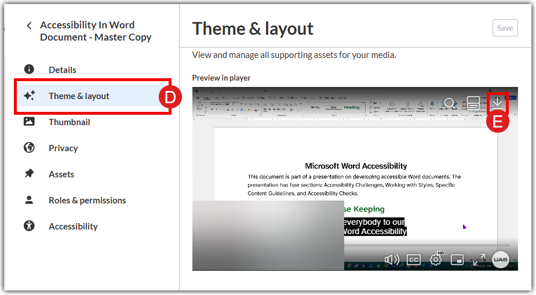Click the Save button
Screen dimensions: 536x295
tap(505, 28)
